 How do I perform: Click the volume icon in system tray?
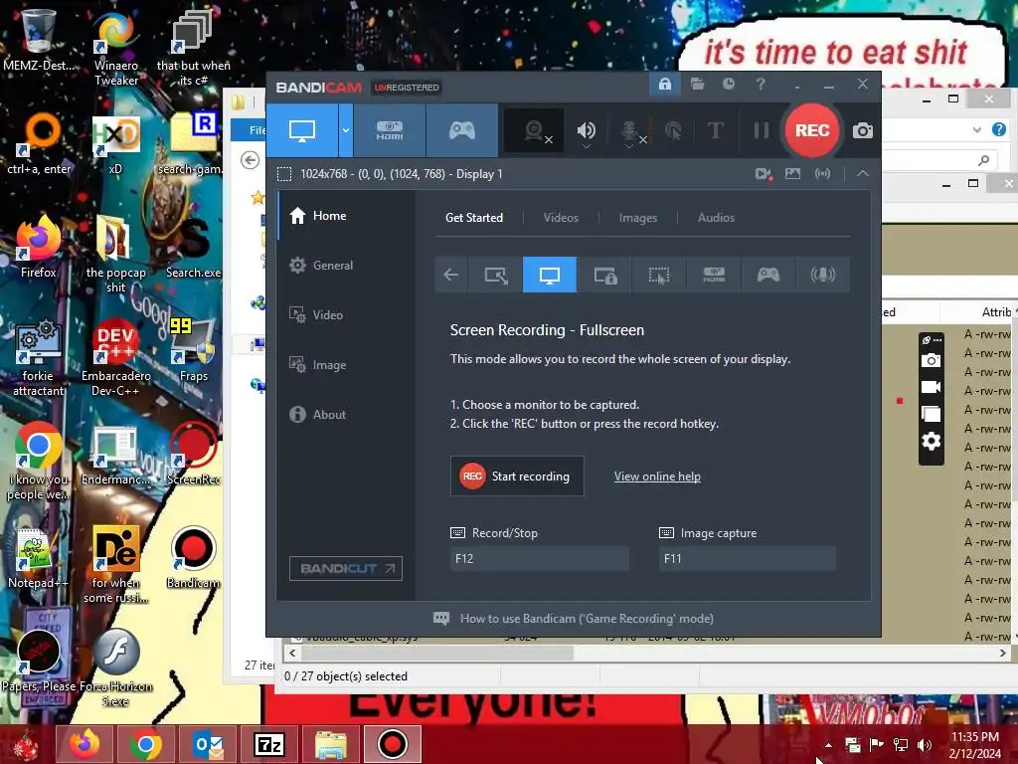point(925,745)
